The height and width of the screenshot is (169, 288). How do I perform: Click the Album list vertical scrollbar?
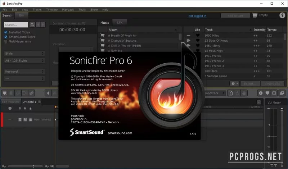180,37
